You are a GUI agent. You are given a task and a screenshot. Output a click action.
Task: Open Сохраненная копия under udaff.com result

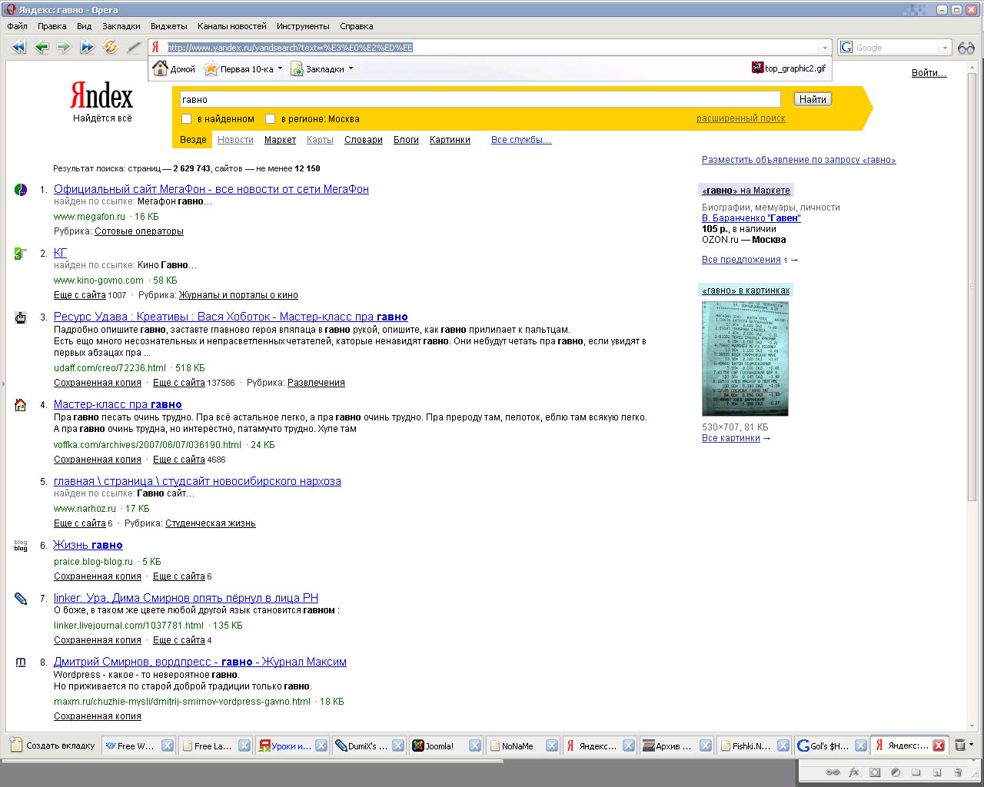[x=98, y=383]
